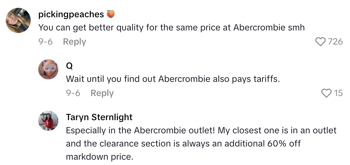This screenshot has height=165, width=350.
Task: Click 'smh' at the end of the first comment
Action: [296, 28]
